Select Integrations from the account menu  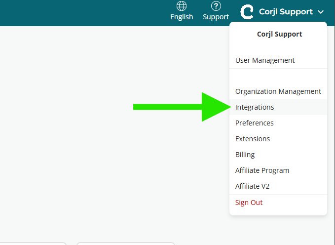point(278,107)
